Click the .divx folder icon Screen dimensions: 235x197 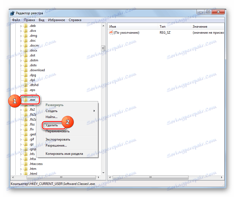(x=26, y=31)
